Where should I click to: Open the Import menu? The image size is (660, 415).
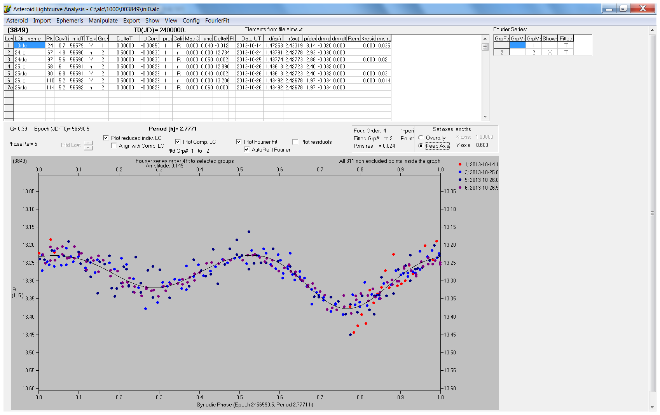(x=42, y=21)
